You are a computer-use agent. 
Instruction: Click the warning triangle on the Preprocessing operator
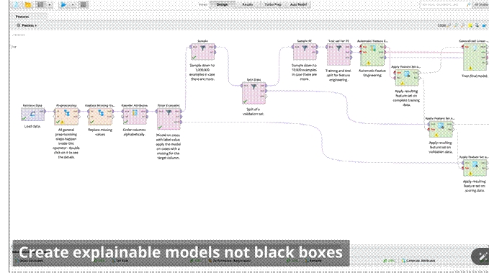click(x=62, y=122)
